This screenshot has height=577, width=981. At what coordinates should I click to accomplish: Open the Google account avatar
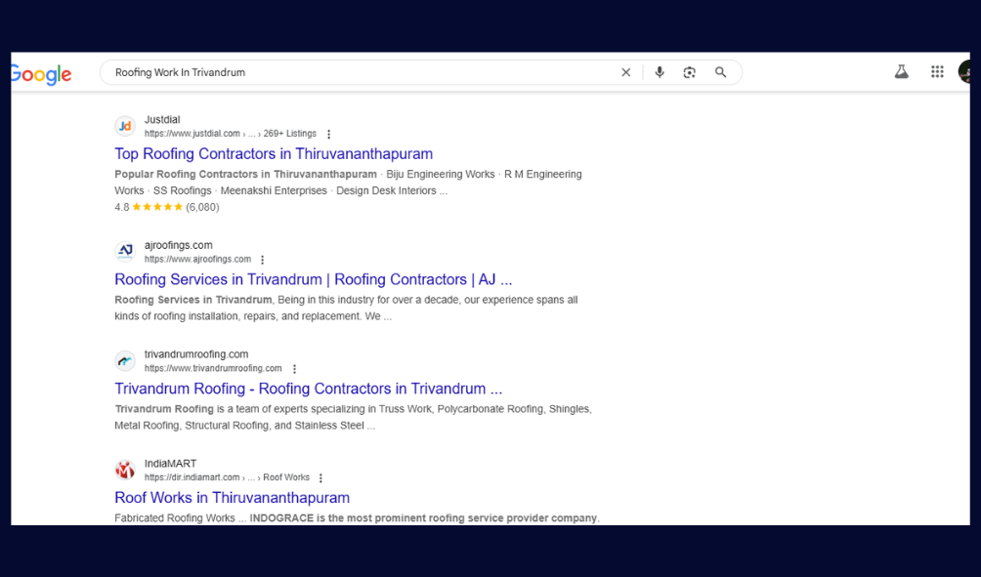tap(964, 72)
